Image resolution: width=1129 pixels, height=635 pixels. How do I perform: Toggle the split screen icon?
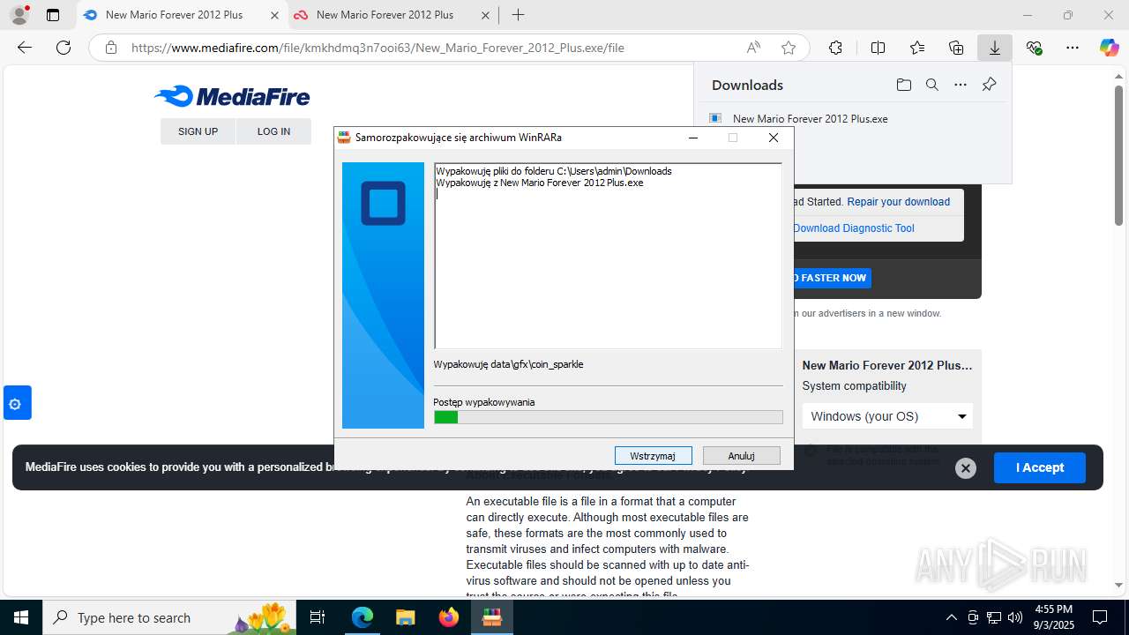point(878,48)
